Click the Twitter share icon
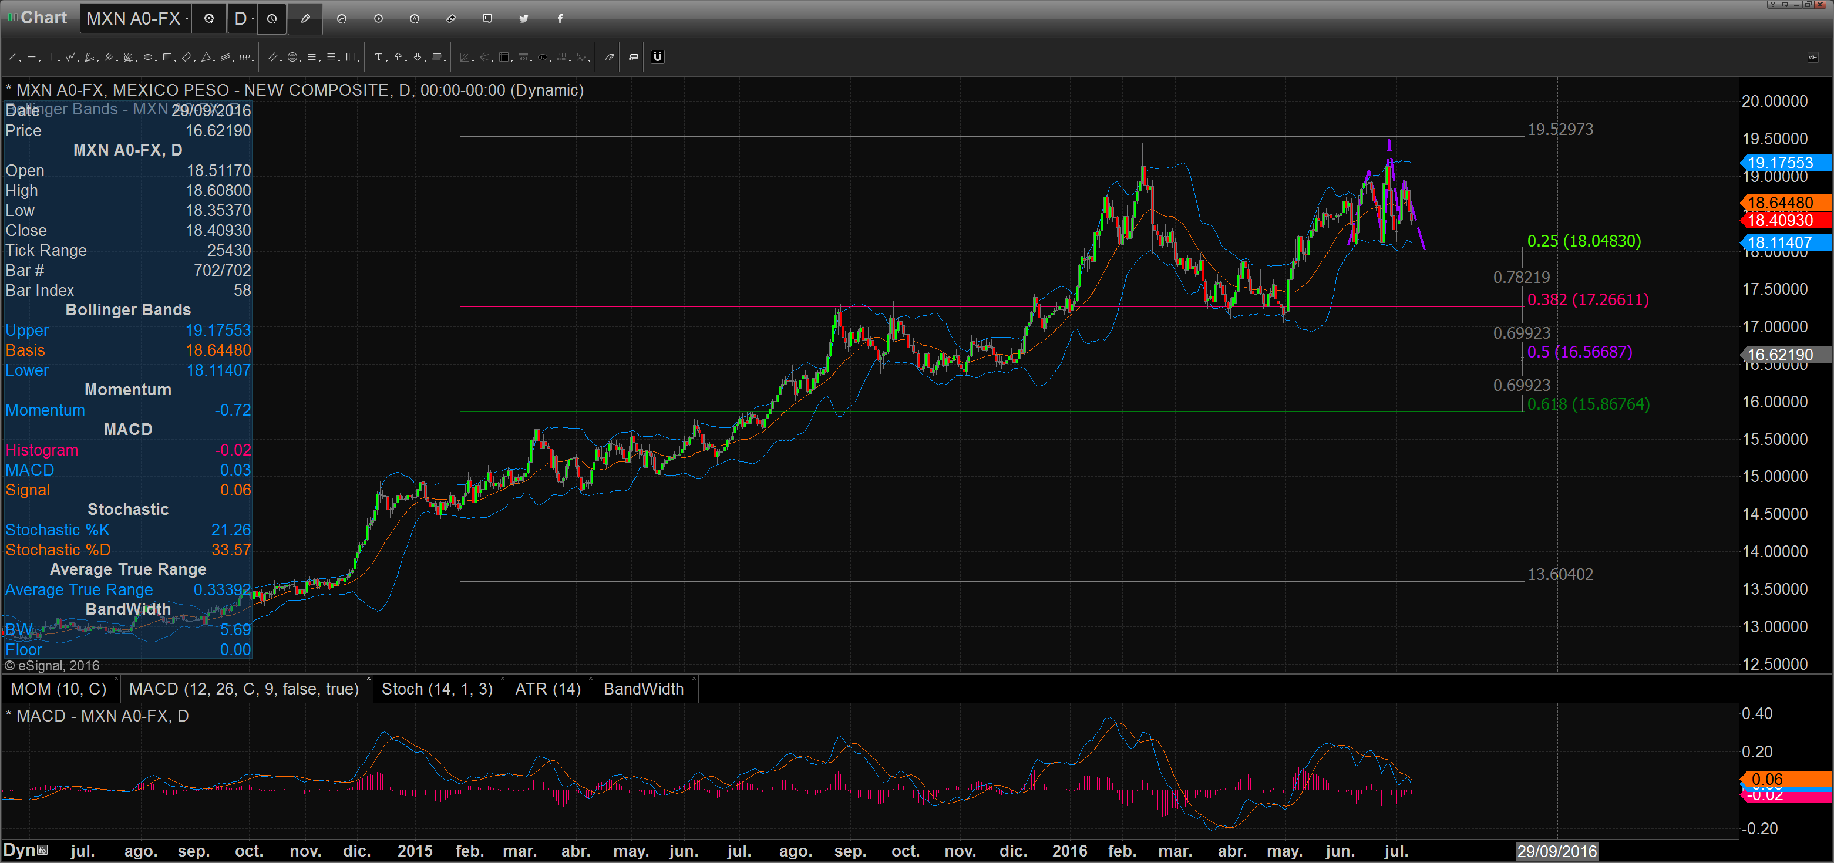This screenshot has width=1834, height=863. point(523,19)
